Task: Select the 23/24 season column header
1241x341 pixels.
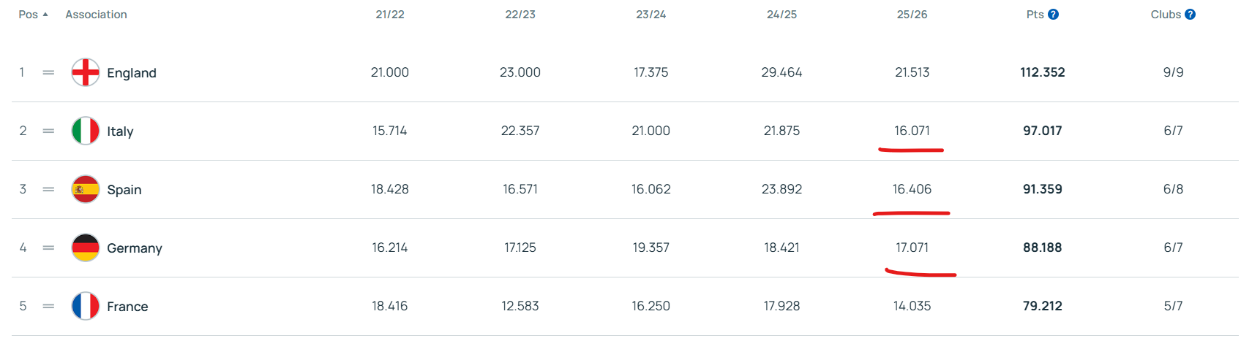Action: (651, 15)
